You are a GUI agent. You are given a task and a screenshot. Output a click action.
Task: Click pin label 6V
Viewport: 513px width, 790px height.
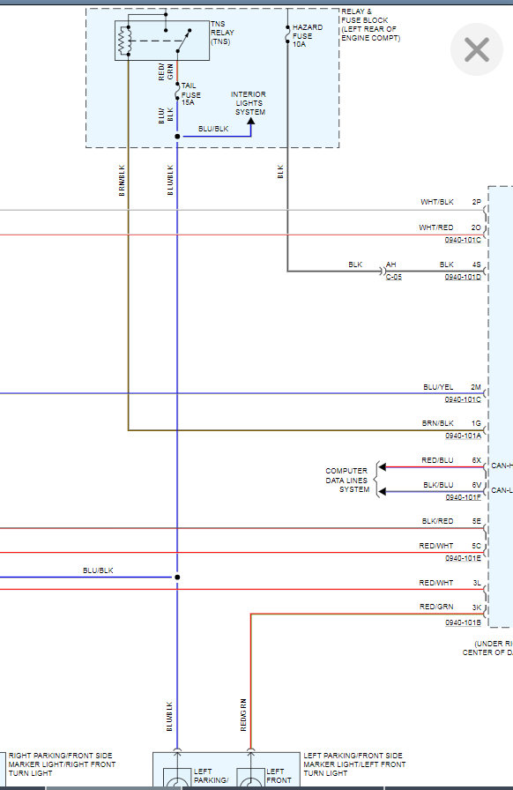[476, 485]
